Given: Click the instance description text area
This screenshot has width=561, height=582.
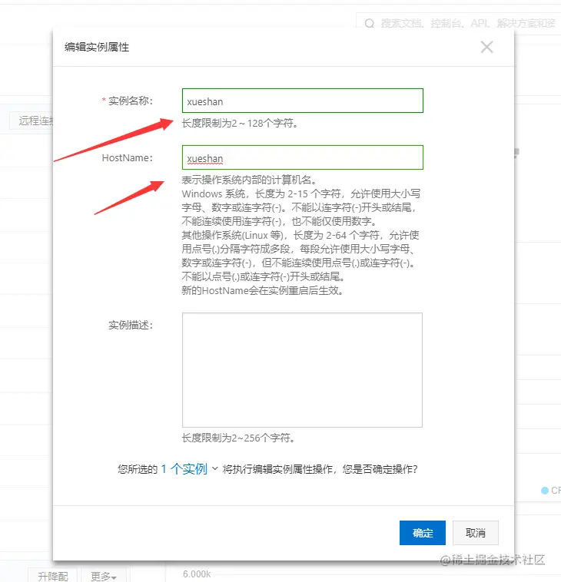Looking at the screenshot, I should coord(302,369).
